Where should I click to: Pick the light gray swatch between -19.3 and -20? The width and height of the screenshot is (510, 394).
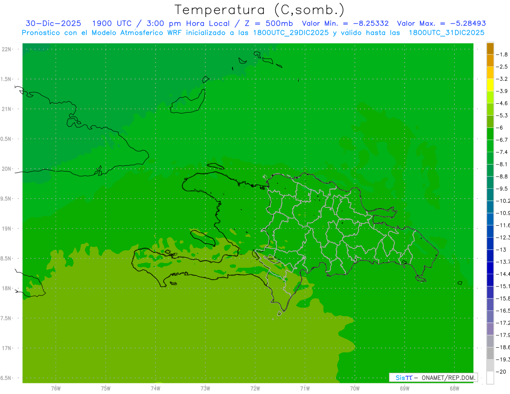[x=490, y=366]
